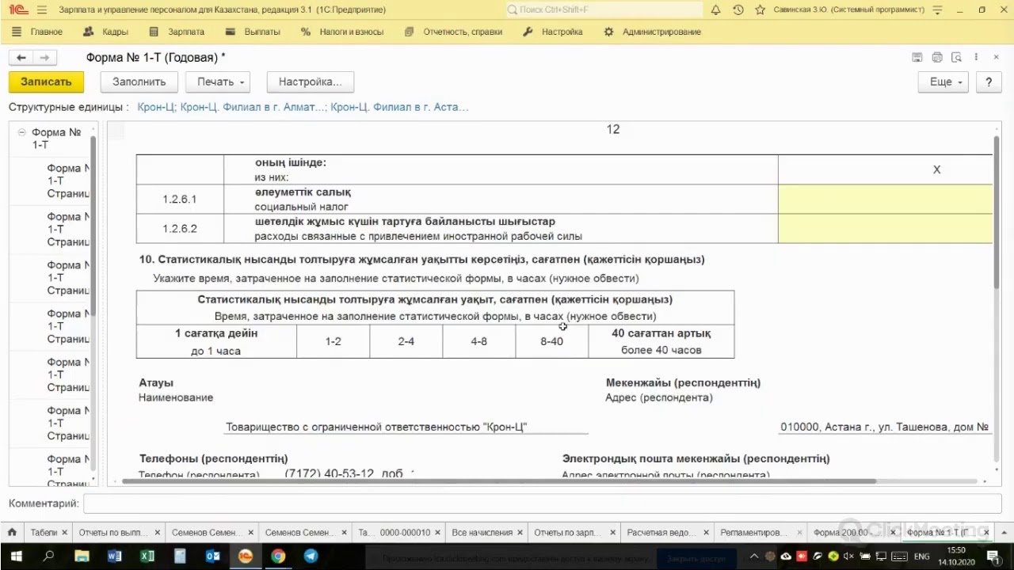Open the Налоги и взносы section
This screenshot has height=570, width=1014.
pos(342,32)
